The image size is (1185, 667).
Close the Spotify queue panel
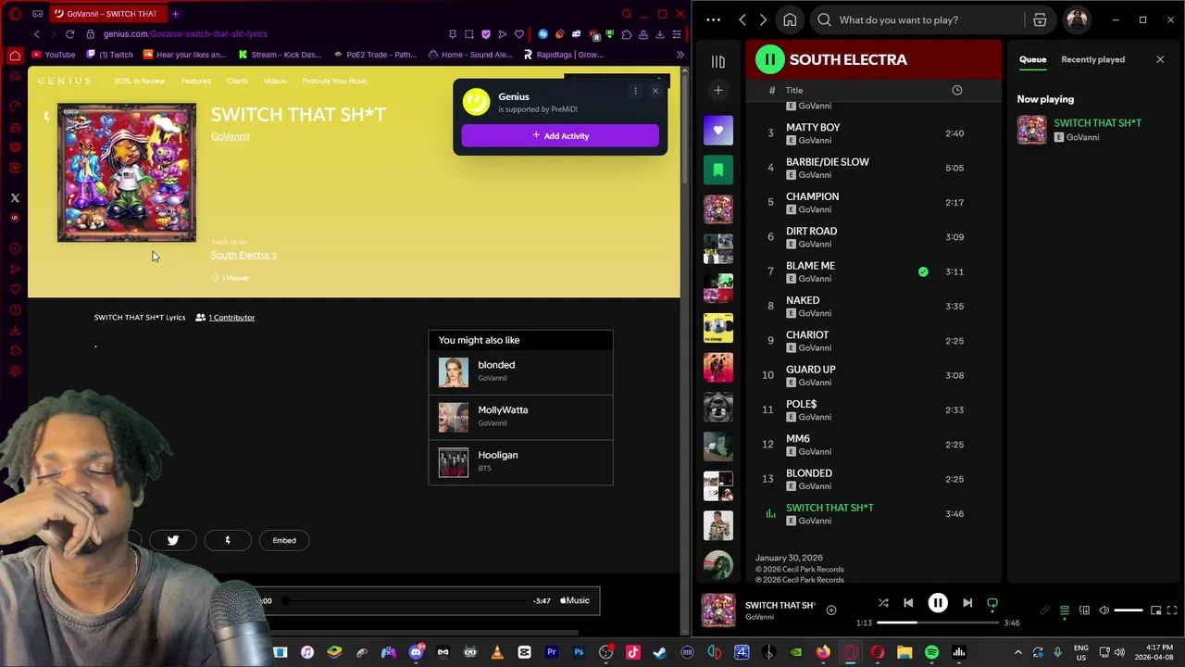click(1160, 59)
